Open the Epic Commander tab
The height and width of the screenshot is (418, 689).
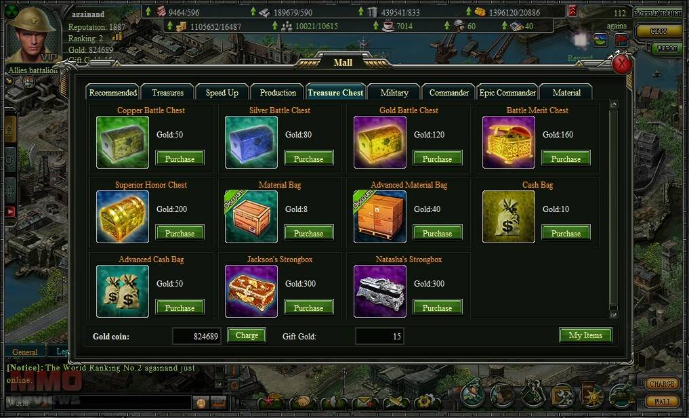click(x=507, y=92)
